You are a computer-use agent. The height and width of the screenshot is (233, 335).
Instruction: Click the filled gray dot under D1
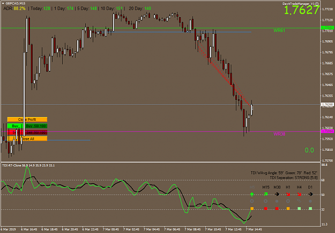pyautogui.click(x=310, y=201)
